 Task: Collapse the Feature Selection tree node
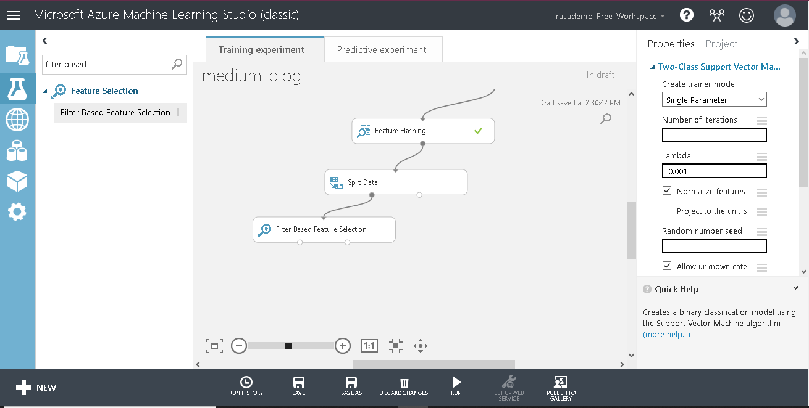[x=44, y=91]
